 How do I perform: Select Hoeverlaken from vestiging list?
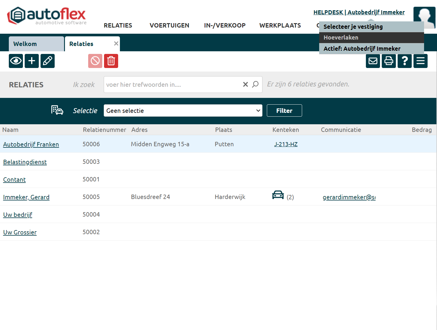(x=341, y=38)
